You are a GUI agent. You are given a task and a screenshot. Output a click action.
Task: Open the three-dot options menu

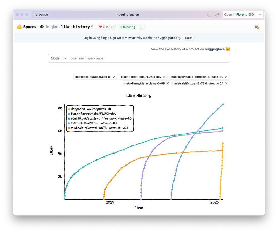[142, 27]
